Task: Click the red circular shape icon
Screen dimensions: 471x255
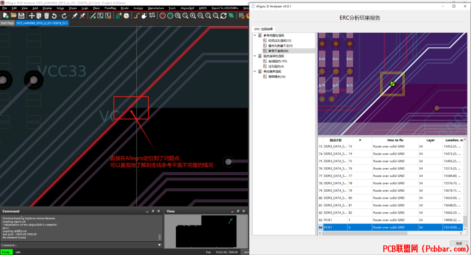Action: click(x=163, y=16)
